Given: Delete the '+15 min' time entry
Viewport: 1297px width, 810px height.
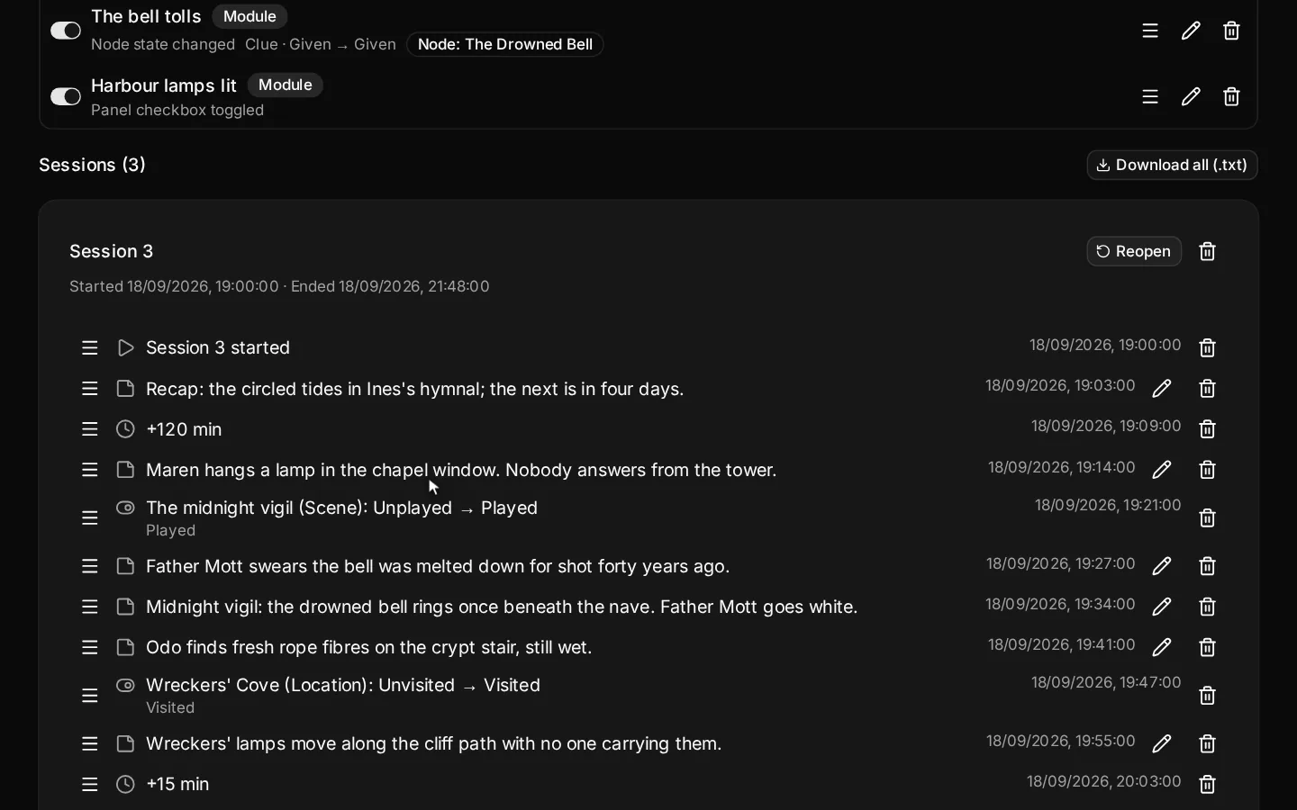Looking at the screenshot, I should pos(1209,785).
